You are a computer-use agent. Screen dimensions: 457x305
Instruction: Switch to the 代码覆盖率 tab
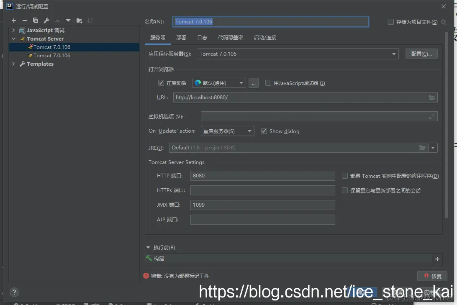[x=231, y=38]
